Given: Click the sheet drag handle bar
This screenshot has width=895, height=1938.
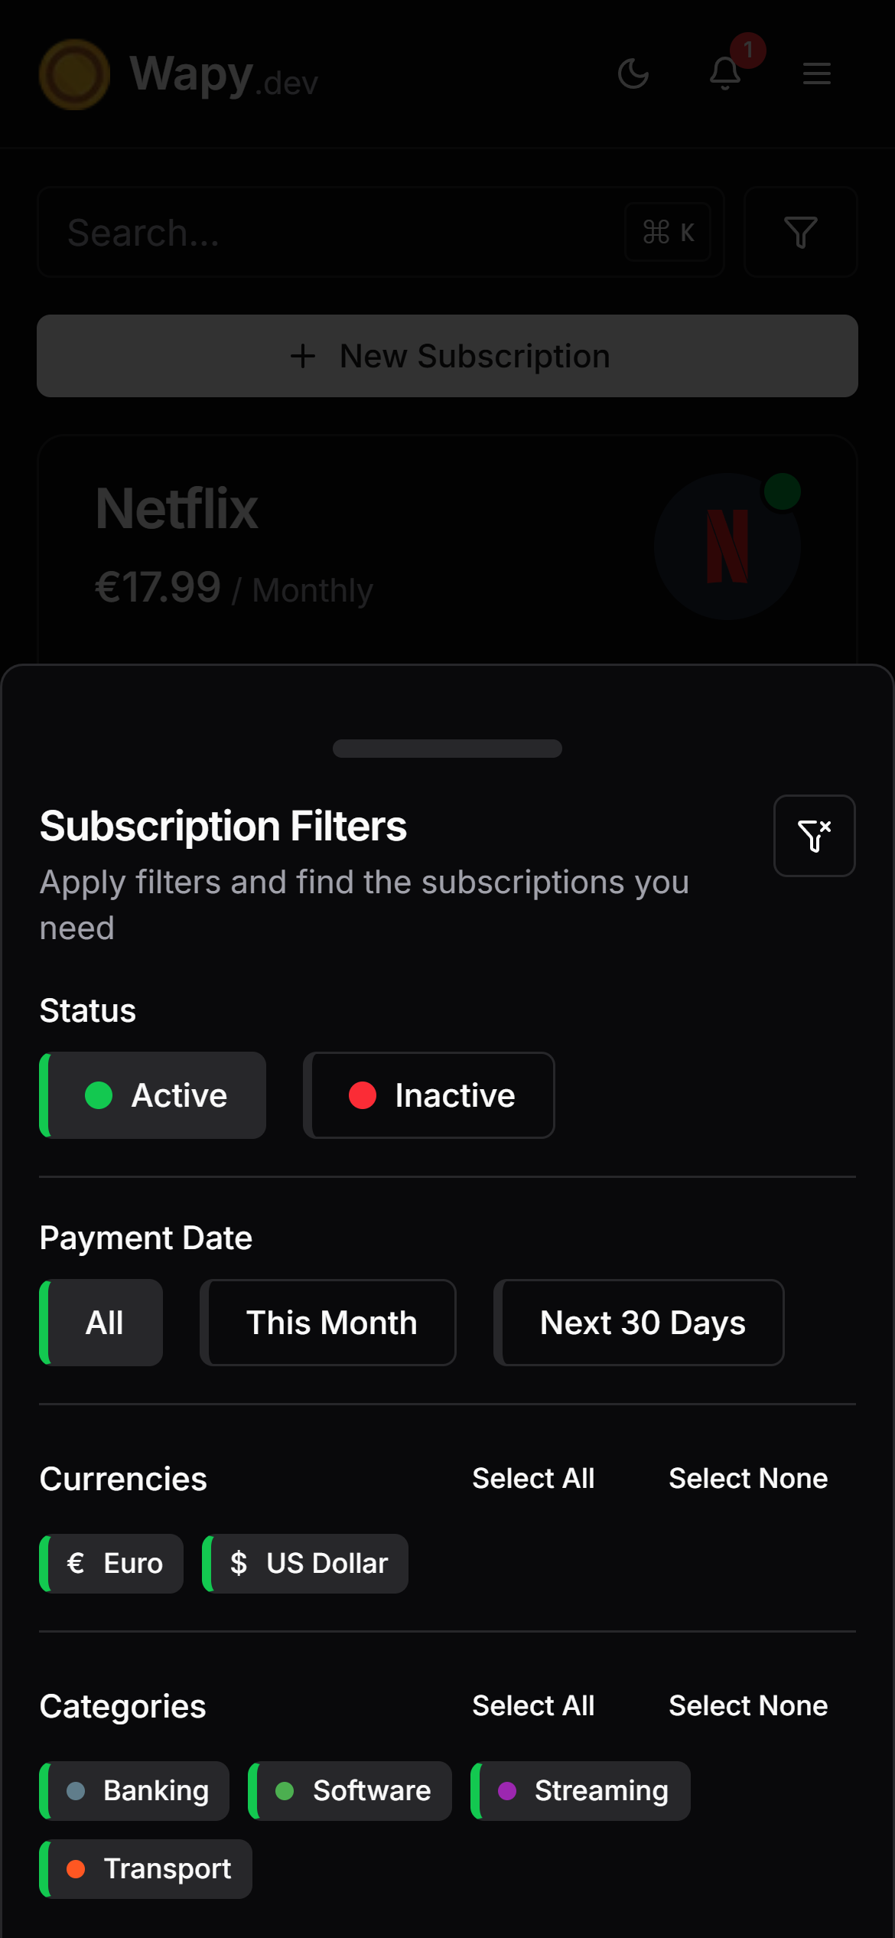Looking at the screenshot, I should pos(447,749).
